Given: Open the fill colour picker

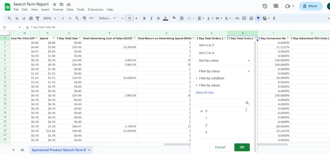Looking at the screenshot, I should 174,18.
